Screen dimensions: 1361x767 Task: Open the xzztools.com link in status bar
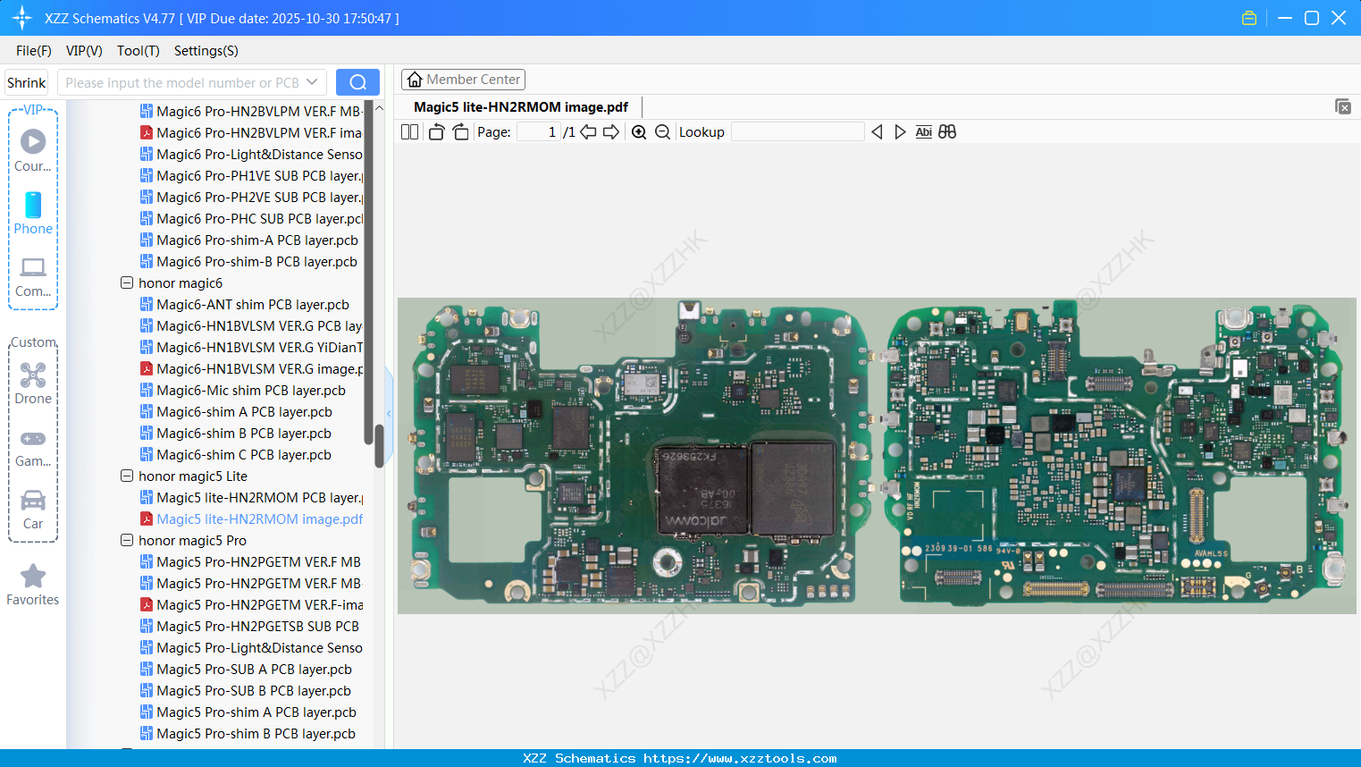(x=740, y=758)
